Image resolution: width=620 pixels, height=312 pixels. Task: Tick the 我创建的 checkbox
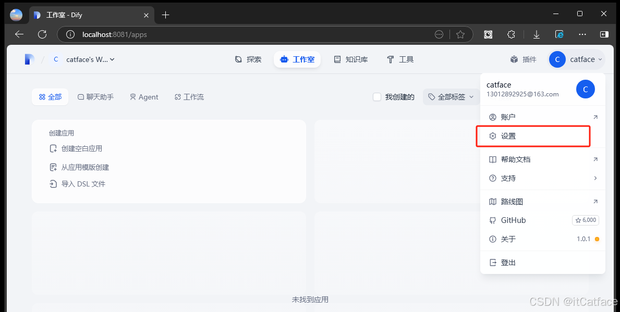(377, 97)
